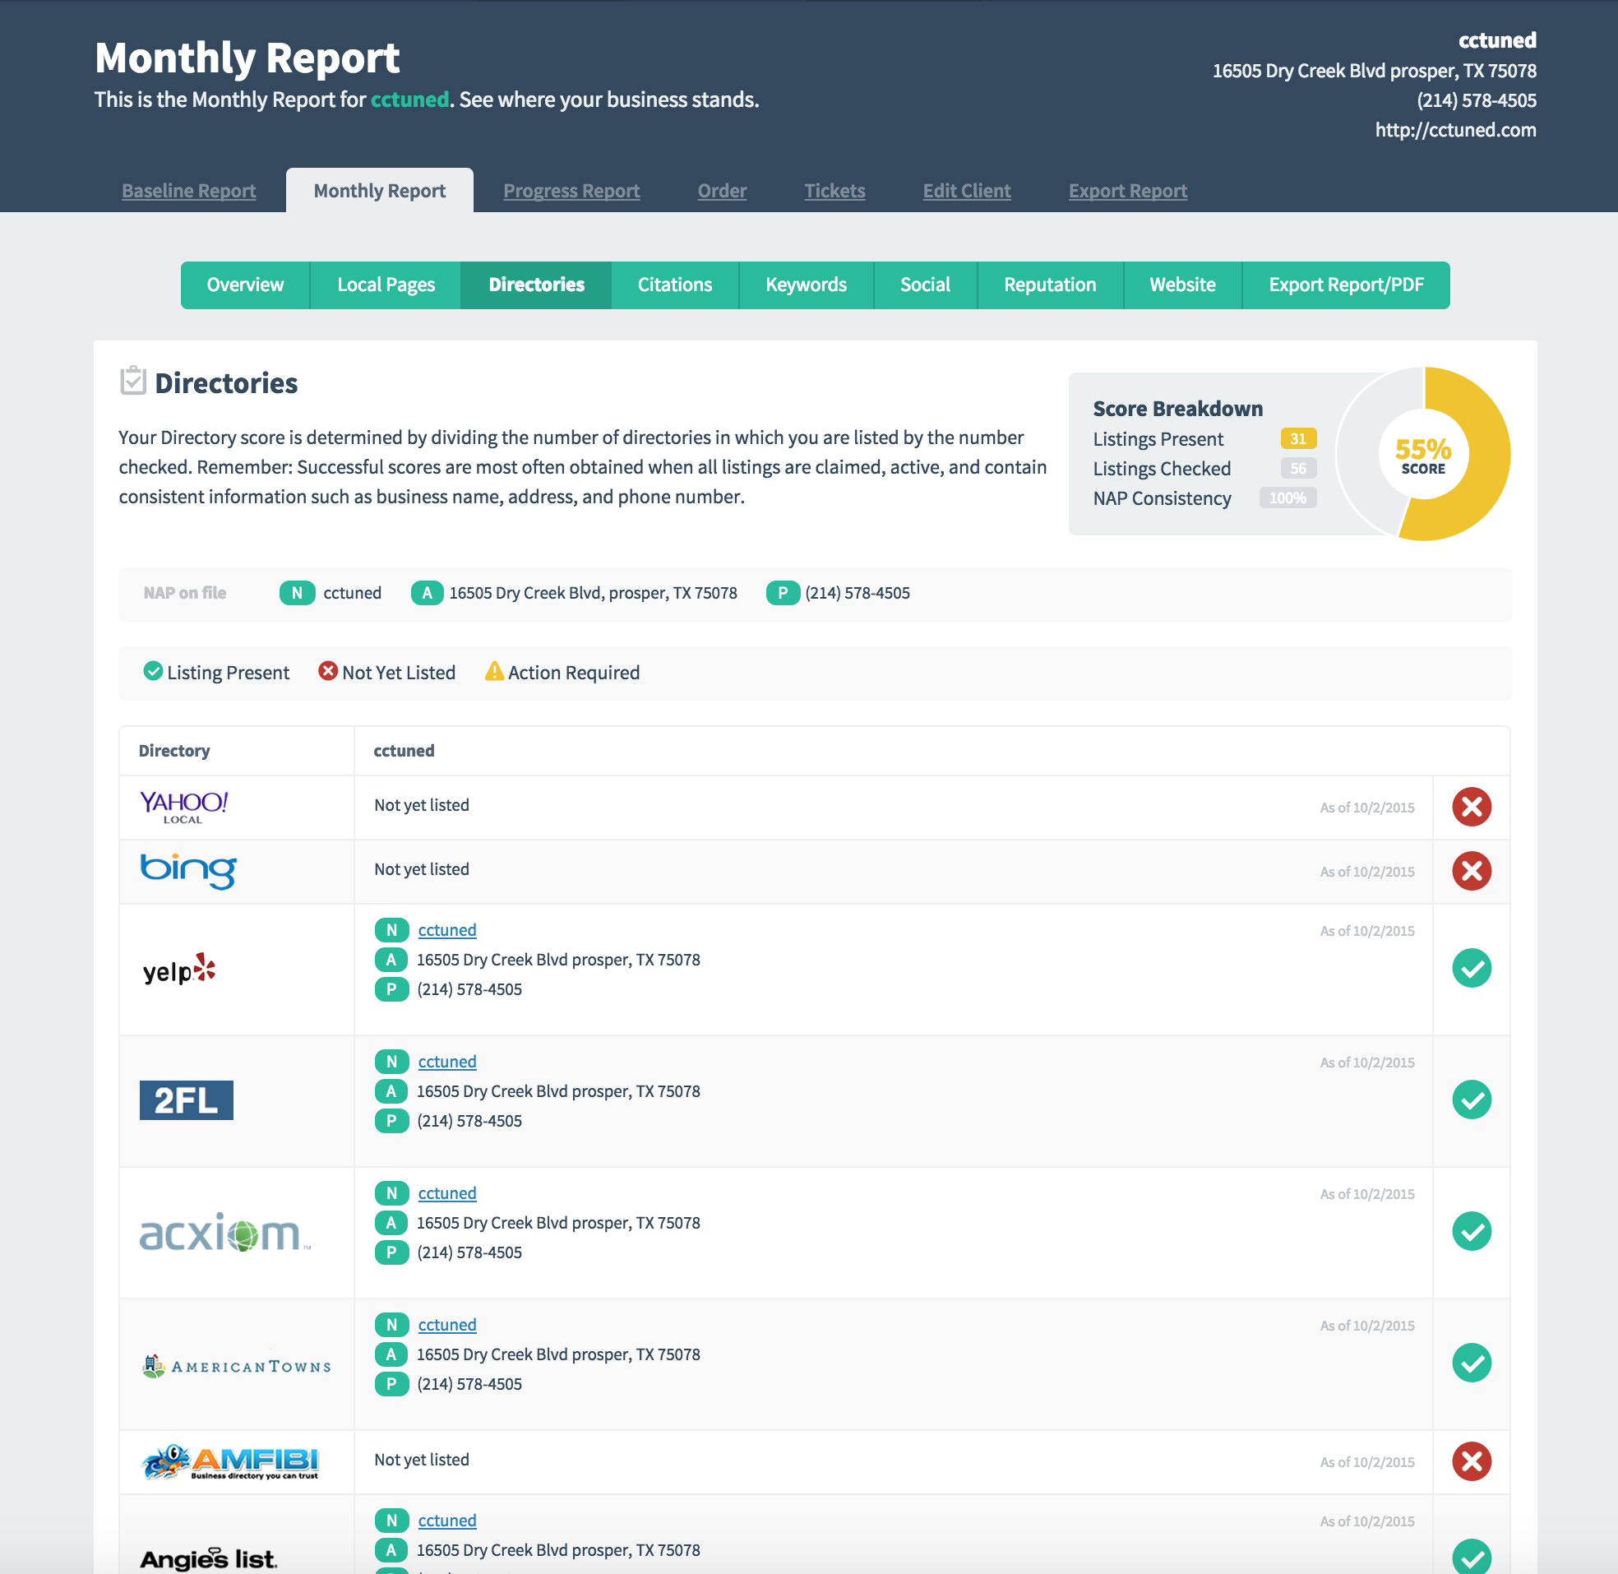
Task: Click the 55% score donut chart
Action: click(1423, 454)
